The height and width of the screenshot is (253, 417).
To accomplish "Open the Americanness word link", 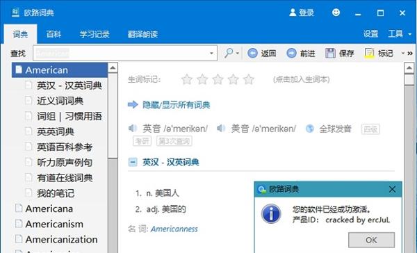I will click(x=174, y=229).
